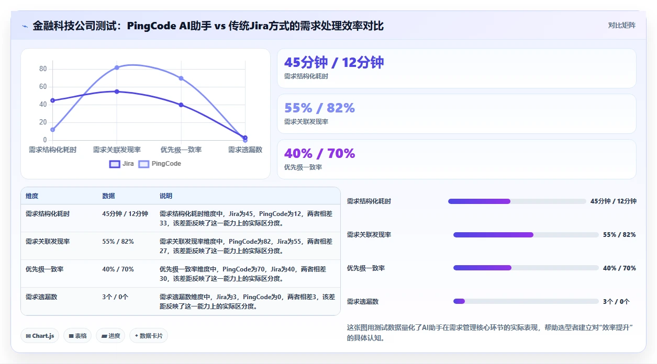This screenshot has width=657, height=364.
Task: Click the 需求关联发现率 caption under the 55% card value
Action: click(x=306, y=122)
